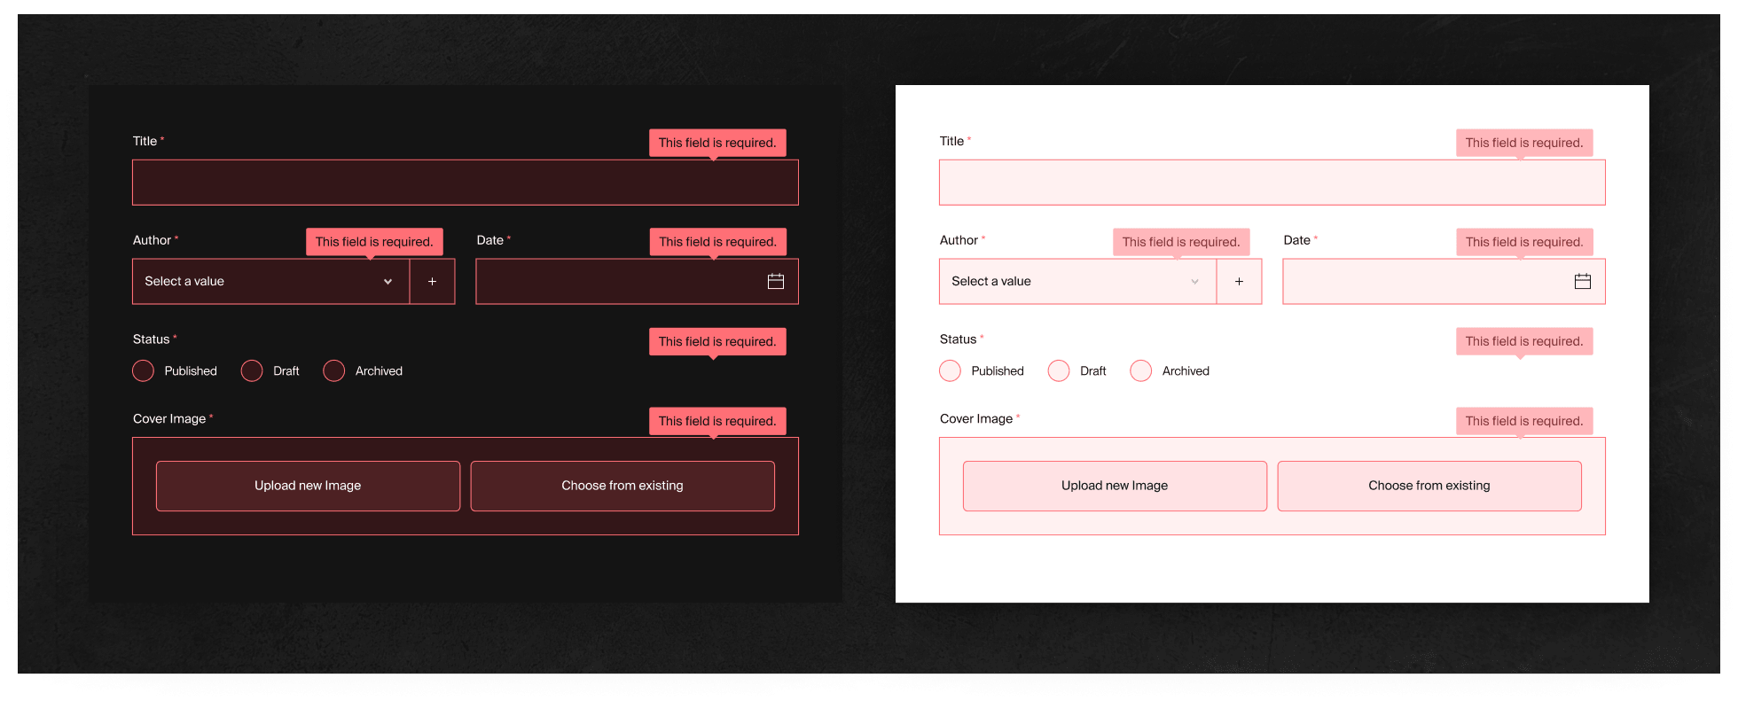Click the 'Date' label in light form
1738x701 pixels.
click(1296, 240)
